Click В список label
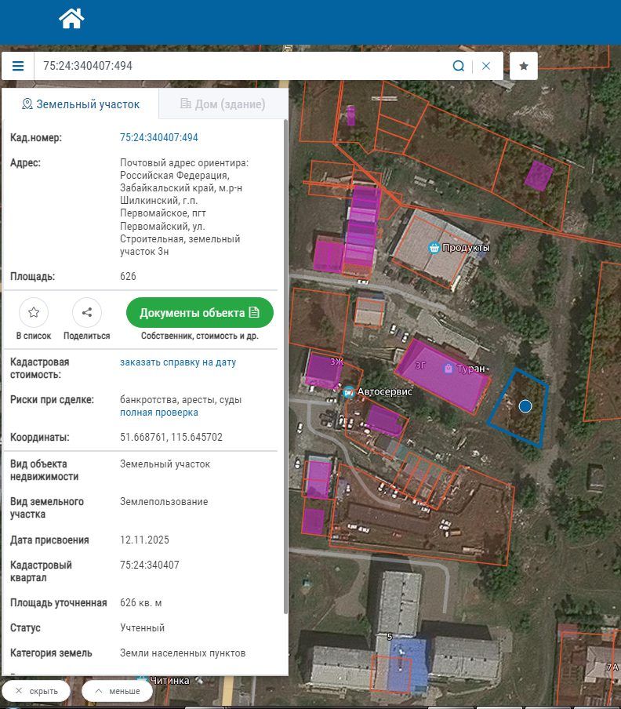This screenshot has height=709, width=621. [x=34, y=336]
